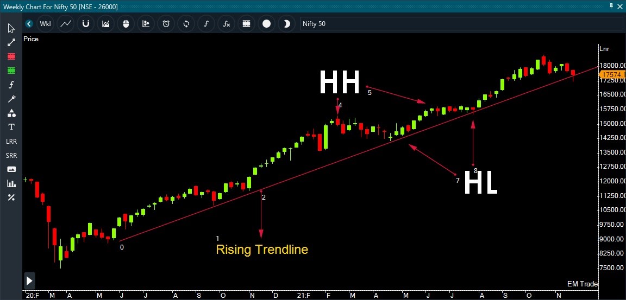Choose the green zone rectangle tool

point(11,71)
